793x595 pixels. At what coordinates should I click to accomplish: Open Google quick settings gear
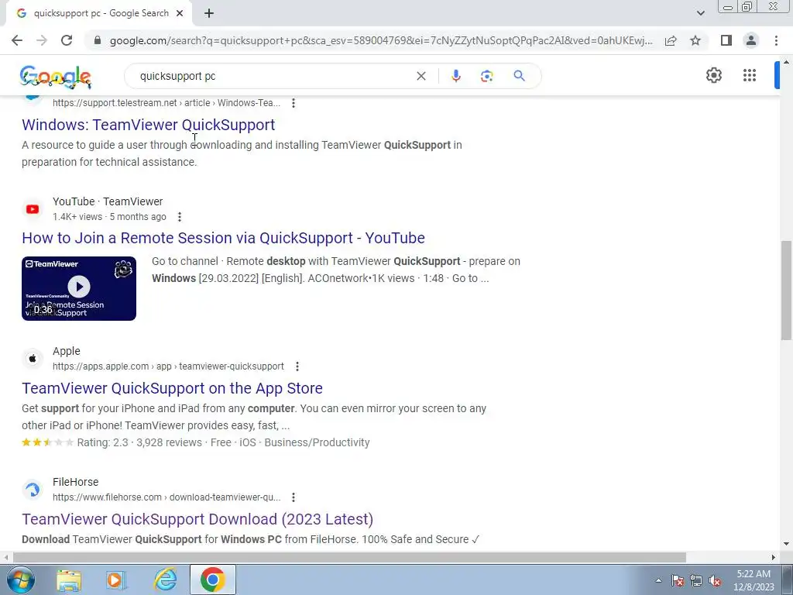click(x=713, y=75)
